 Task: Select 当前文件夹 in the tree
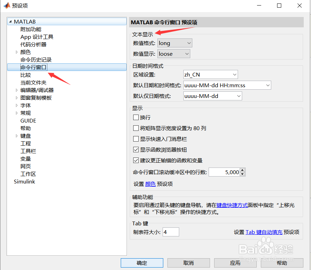pos(33,83)
